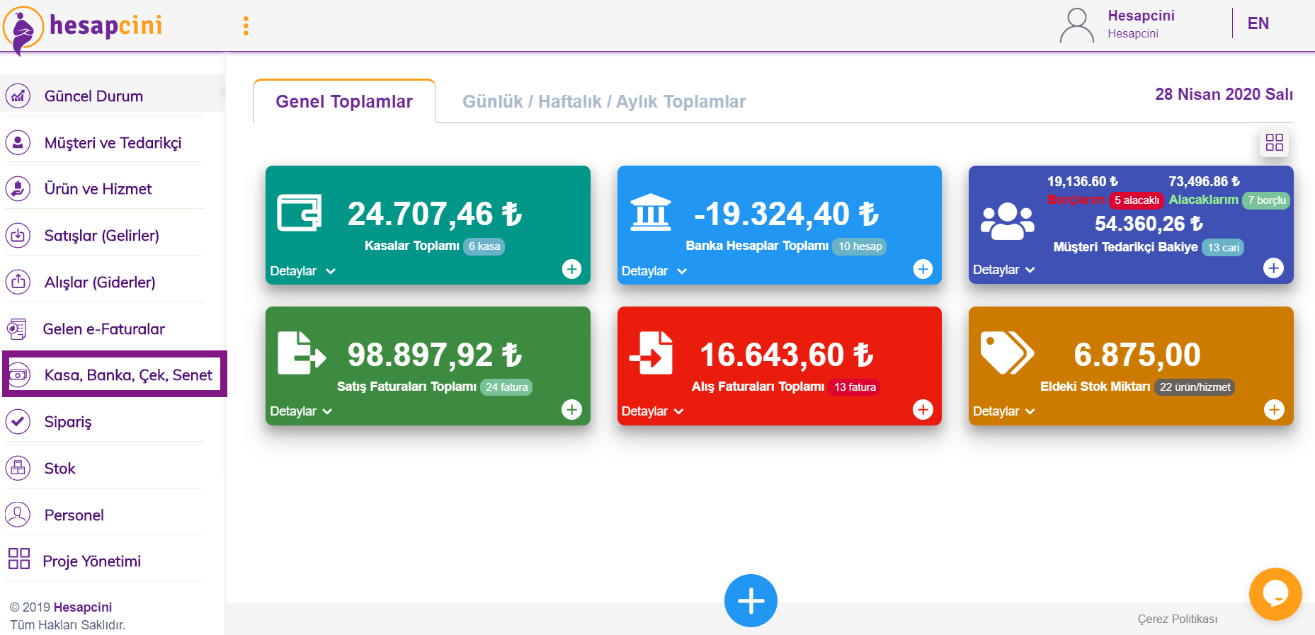Click plus icon on Alış Faturaları card
The width and height of the screenshot is (1315, 635).
[x=923, y=410]
